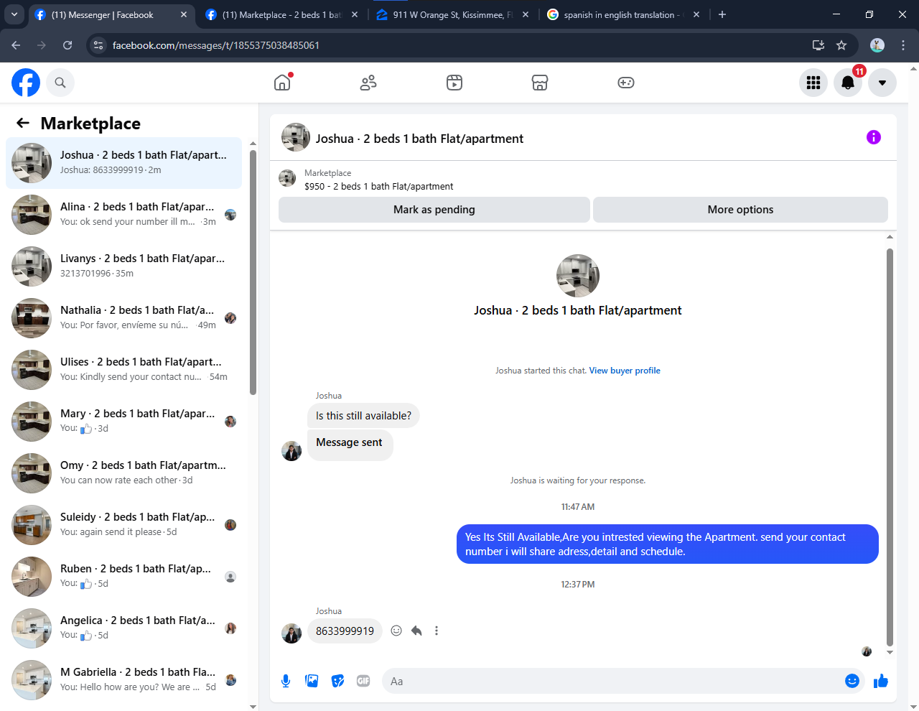Open a new browser tab
Screen dimensions: 919x711
click(x=722, y=14)
